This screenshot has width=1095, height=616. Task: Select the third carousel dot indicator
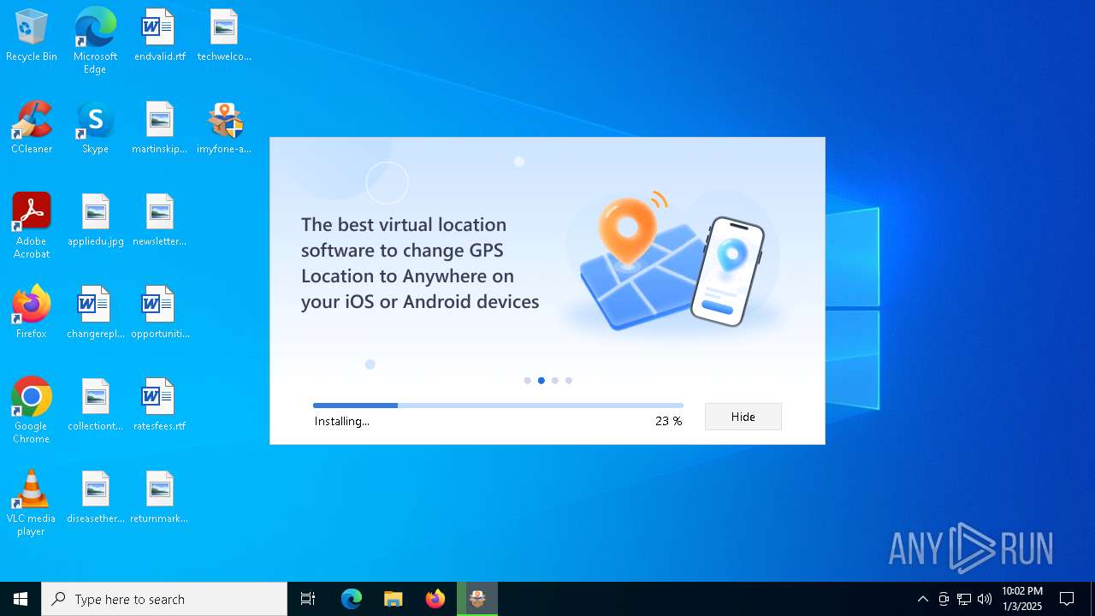(x=554, y=381)
